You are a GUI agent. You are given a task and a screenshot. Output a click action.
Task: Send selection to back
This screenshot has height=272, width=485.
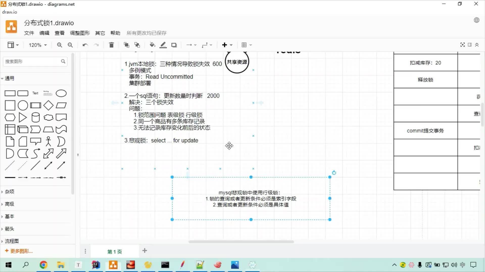click(x=137, y=45)
